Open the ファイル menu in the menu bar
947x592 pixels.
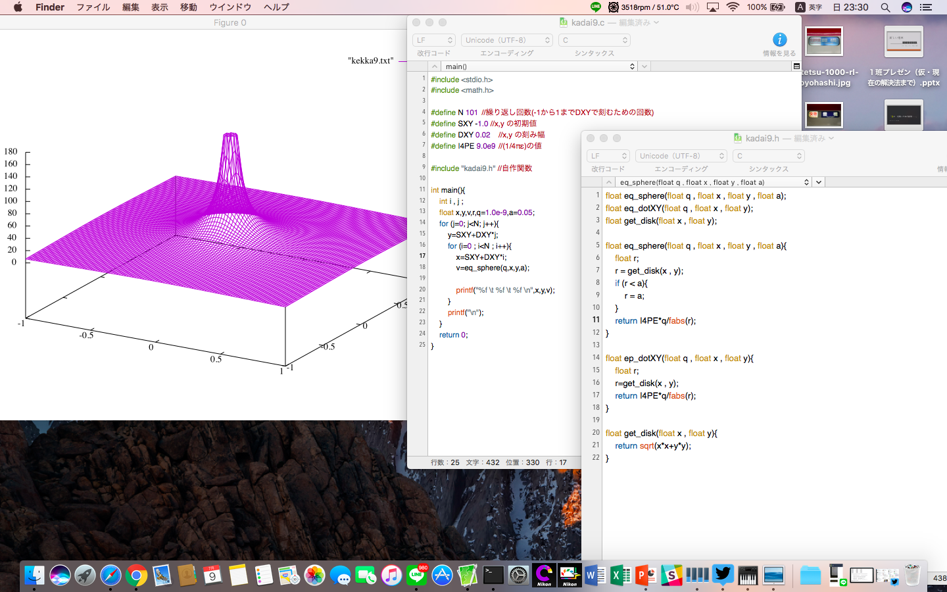point(93,7)
